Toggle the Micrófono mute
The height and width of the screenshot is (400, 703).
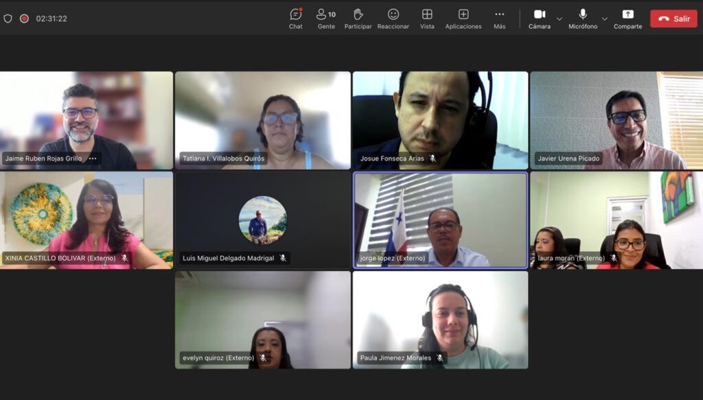(x=583, y=19)
